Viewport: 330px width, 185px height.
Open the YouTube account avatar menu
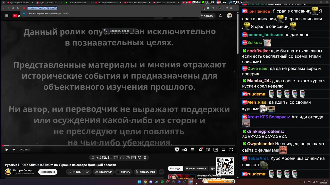[x=229, y=16]
